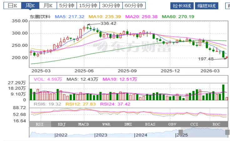The height and width of the screenshot is (141, 230).
Task: Click the 250.00 price axis label
Action: click(x=20, y=45)
